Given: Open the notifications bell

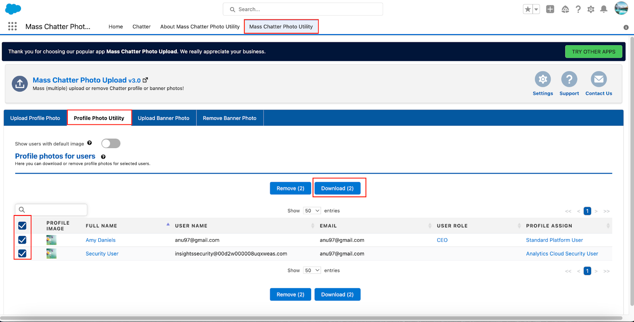Looking at the screenshot, I should coord(603,9).
